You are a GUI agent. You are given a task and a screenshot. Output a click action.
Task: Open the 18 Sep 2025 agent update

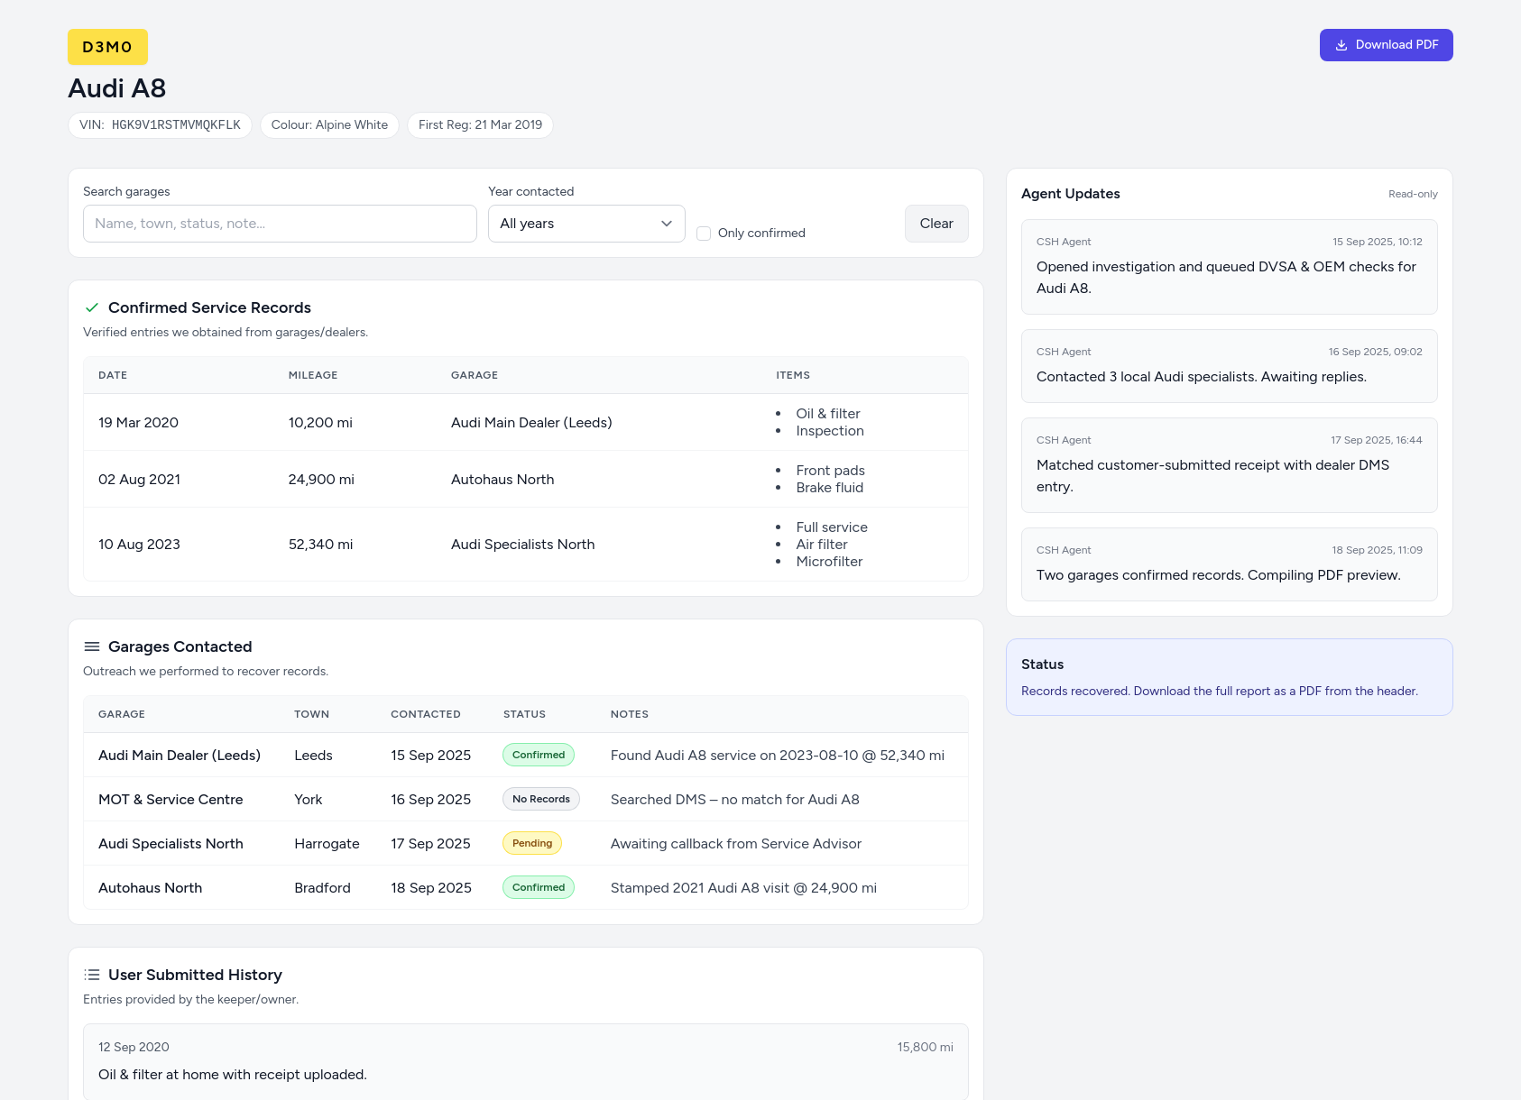[1229, 564]
